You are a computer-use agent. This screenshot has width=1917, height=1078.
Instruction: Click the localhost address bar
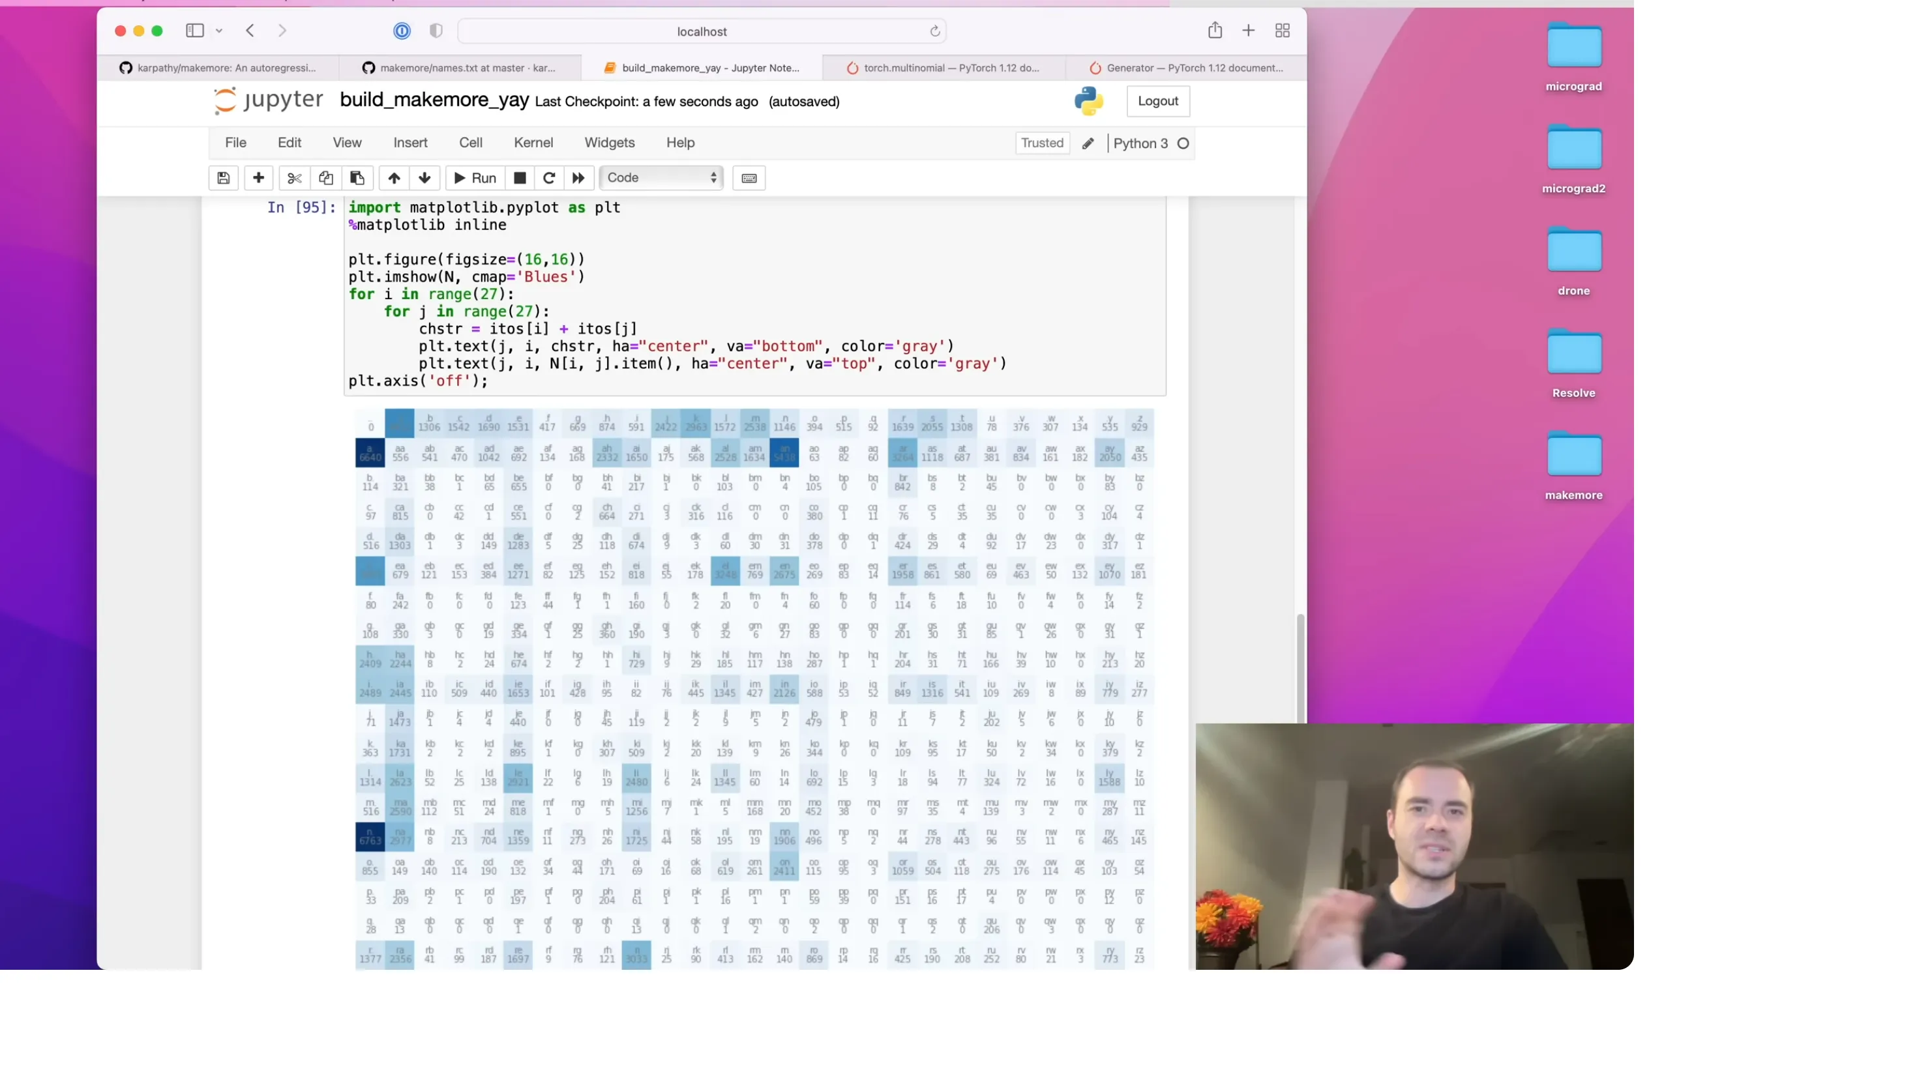(x=702, y=31)
